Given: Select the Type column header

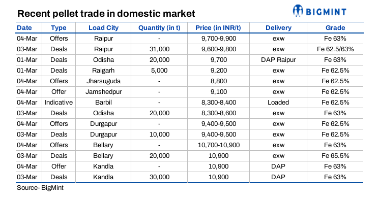Looking at the screenshot, I should tap(59, 28).
